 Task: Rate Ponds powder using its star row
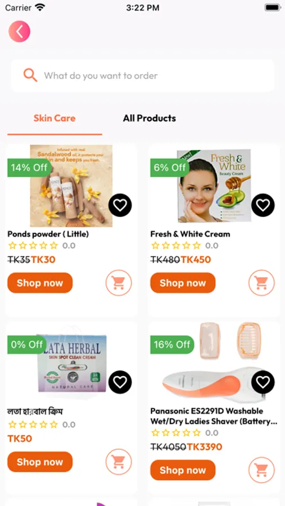(33, 246)
